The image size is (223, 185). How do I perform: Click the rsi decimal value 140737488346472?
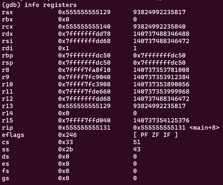tap(161, 41)
